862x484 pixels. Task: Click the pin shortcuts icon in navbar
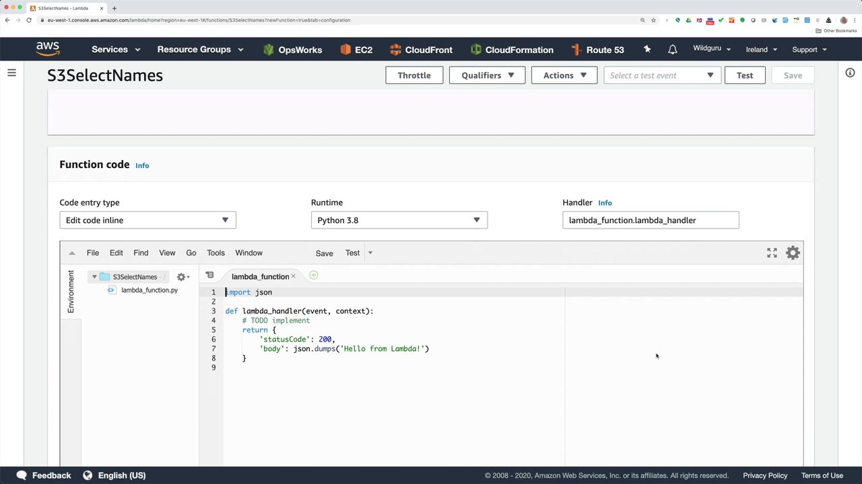pos(647,50)
